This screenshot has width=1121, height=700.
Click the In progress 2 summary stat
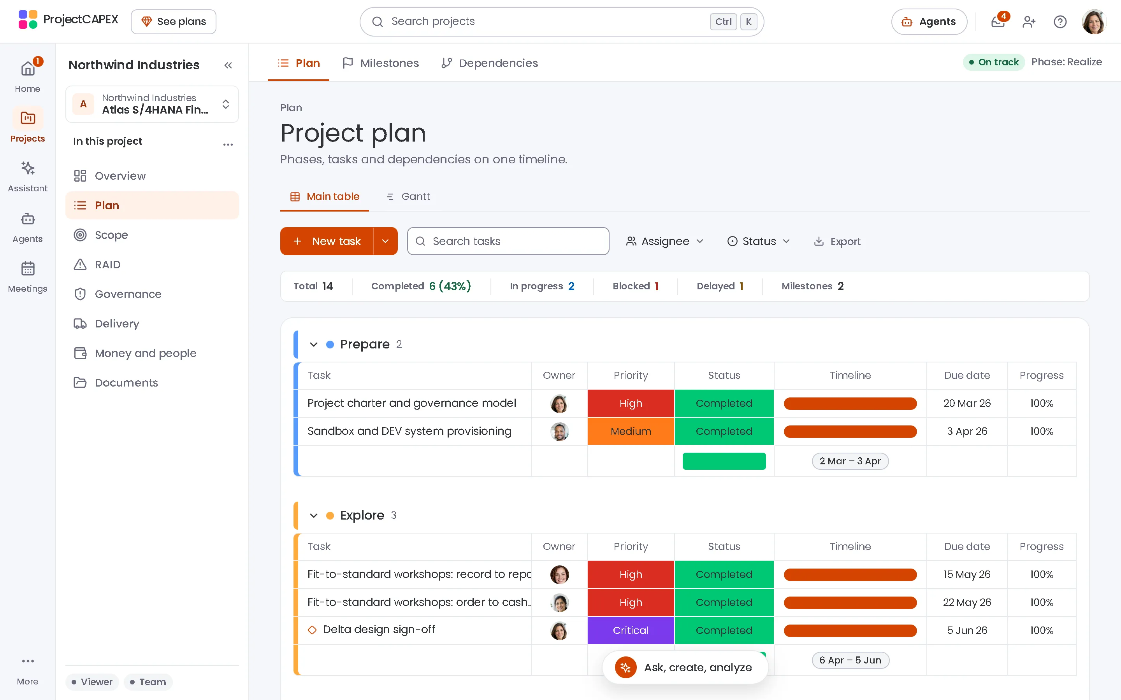pos(542,286)
